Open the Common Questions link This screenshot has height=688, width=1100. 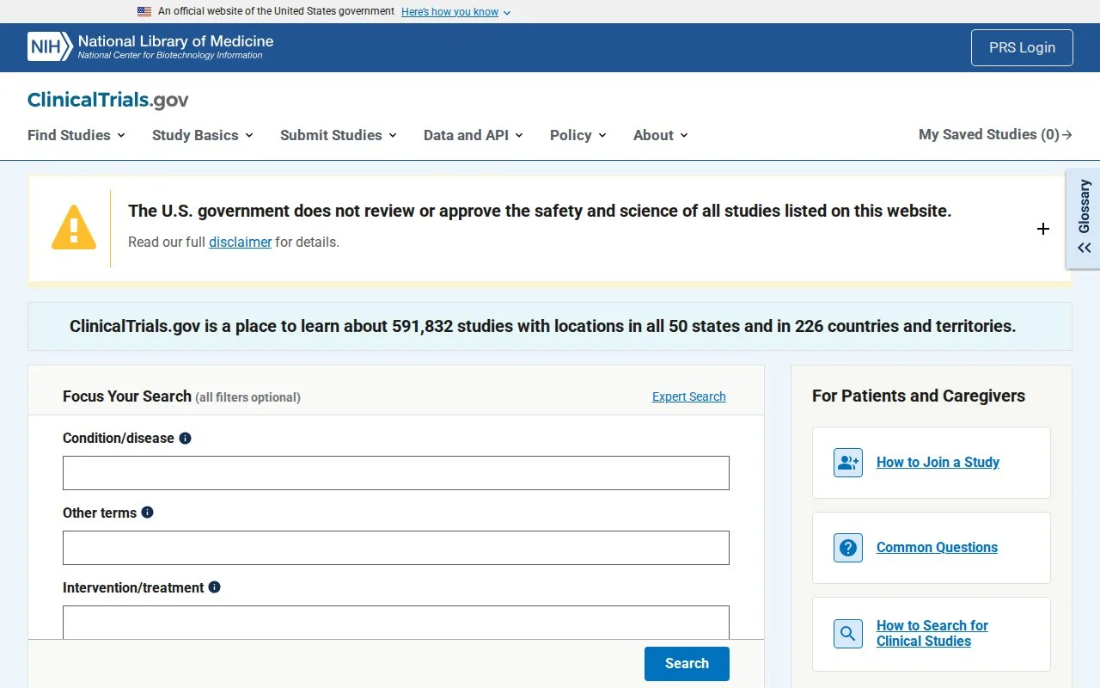pos(937,548)
